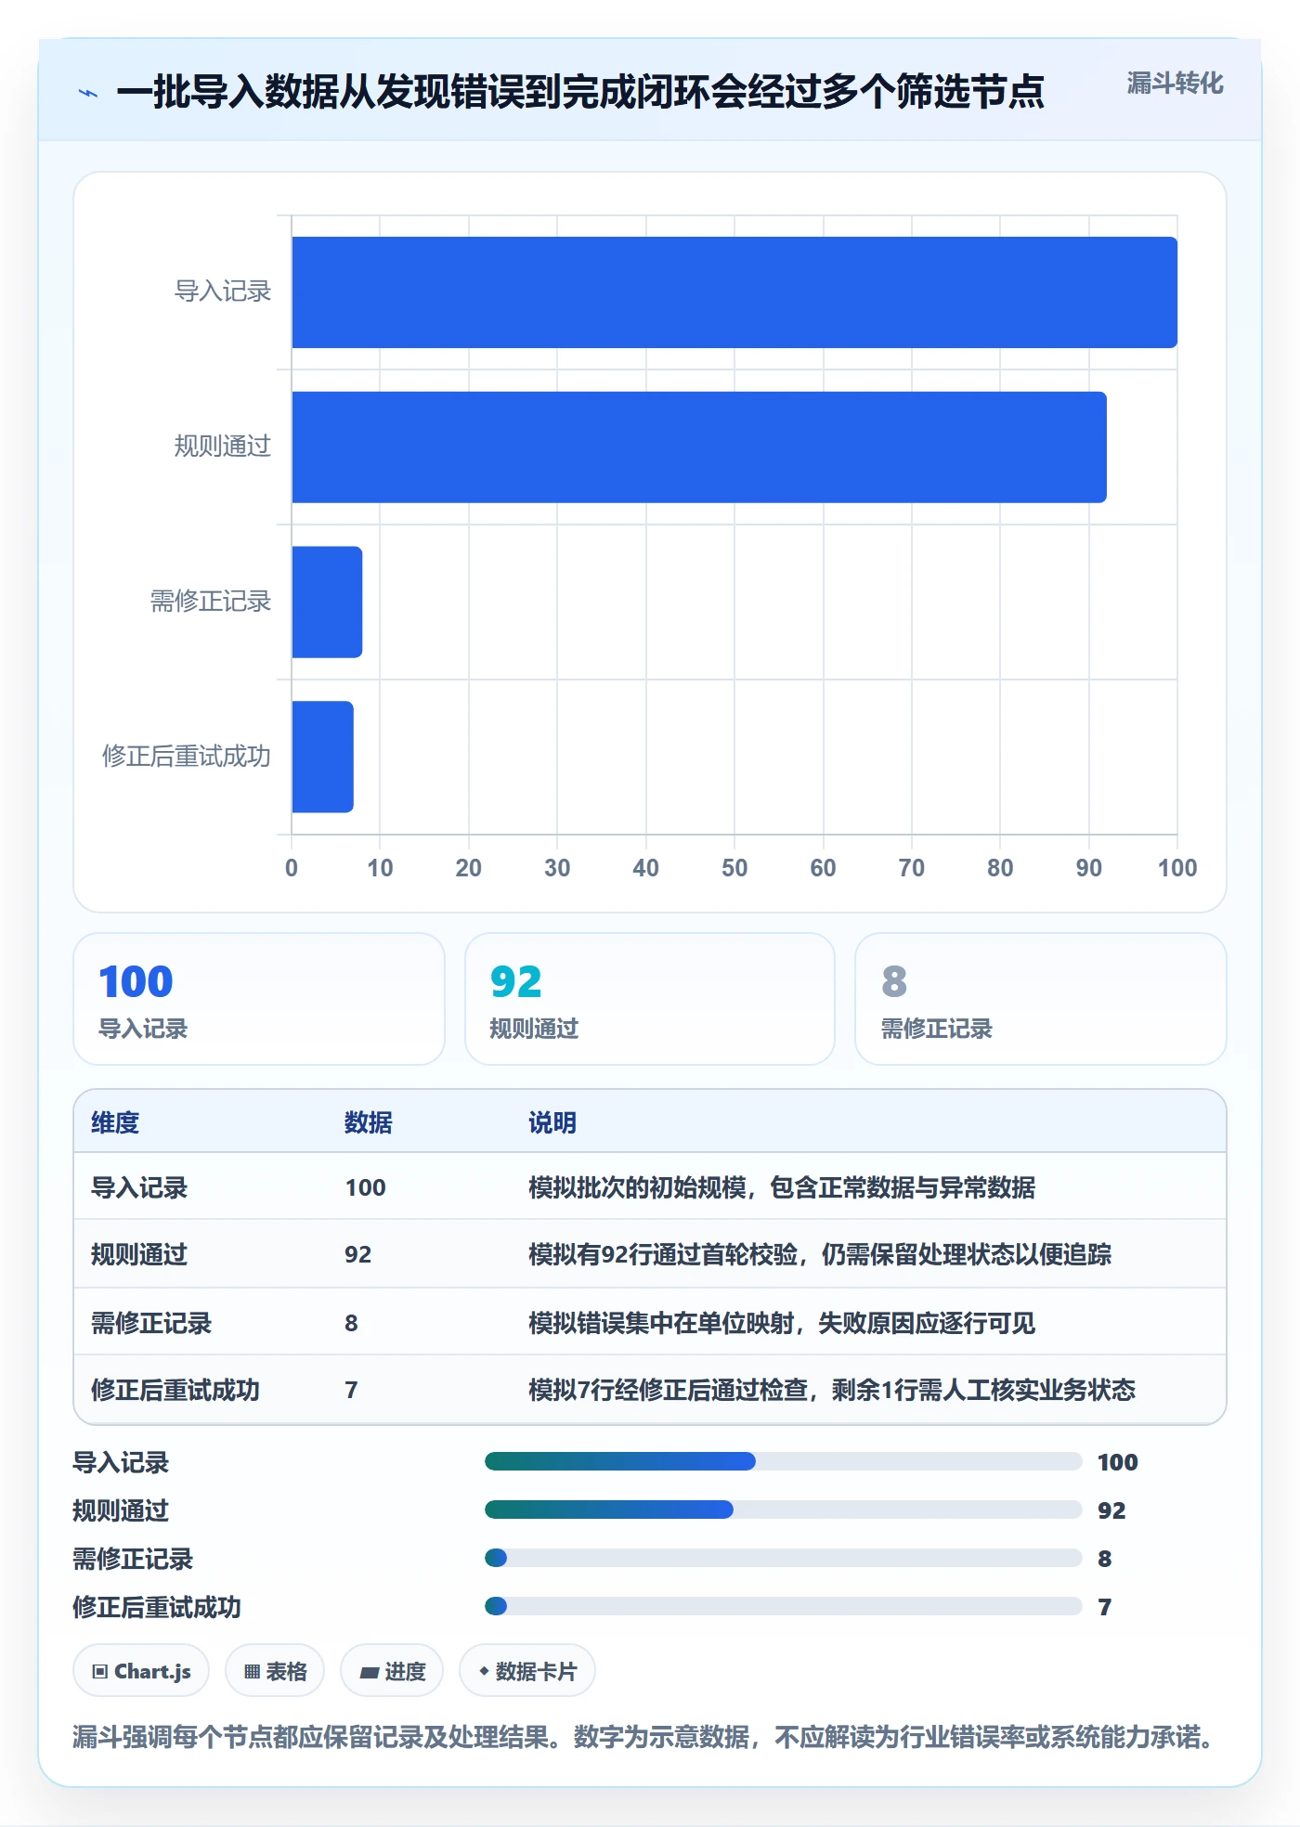Select the 需修正记录 table row name
The width and height of the screenshot is (1300, 1827).
click(x=151, y=1323)
